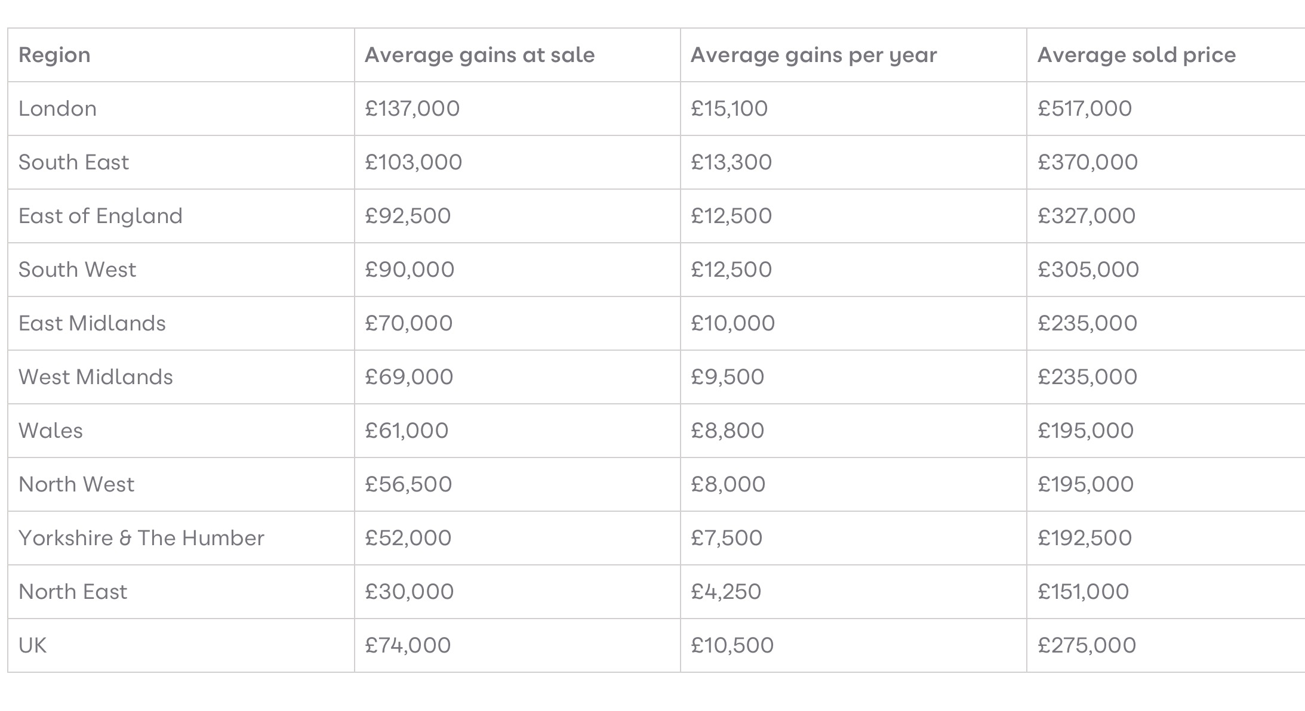Screen dimensions: 1305x711
Task: Click Wales' £8,800 gains per year
Action: 727,431
